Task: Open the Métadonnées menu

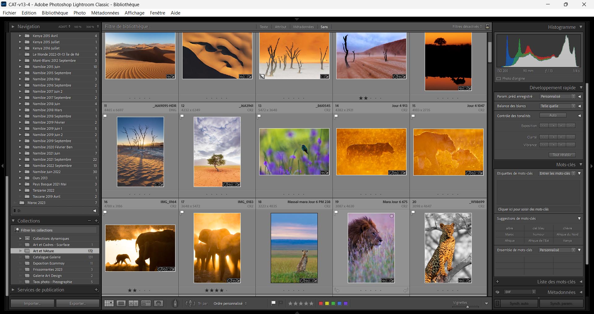Action: (105, 13)
